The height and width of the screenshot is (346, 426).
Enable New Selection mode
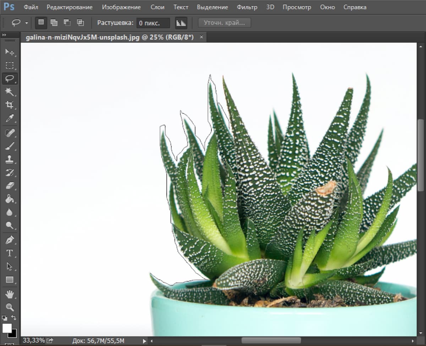[41, 23]
